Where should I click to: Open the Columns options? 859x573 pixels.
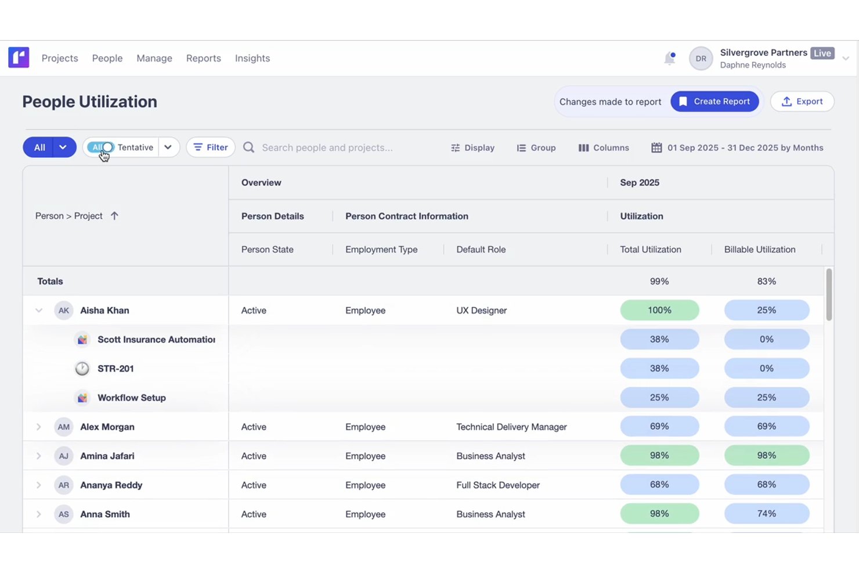[x=604, y=147]
